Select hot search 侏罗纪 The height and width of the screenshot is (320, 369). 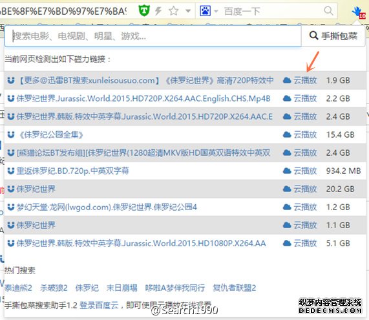[87, 288]
